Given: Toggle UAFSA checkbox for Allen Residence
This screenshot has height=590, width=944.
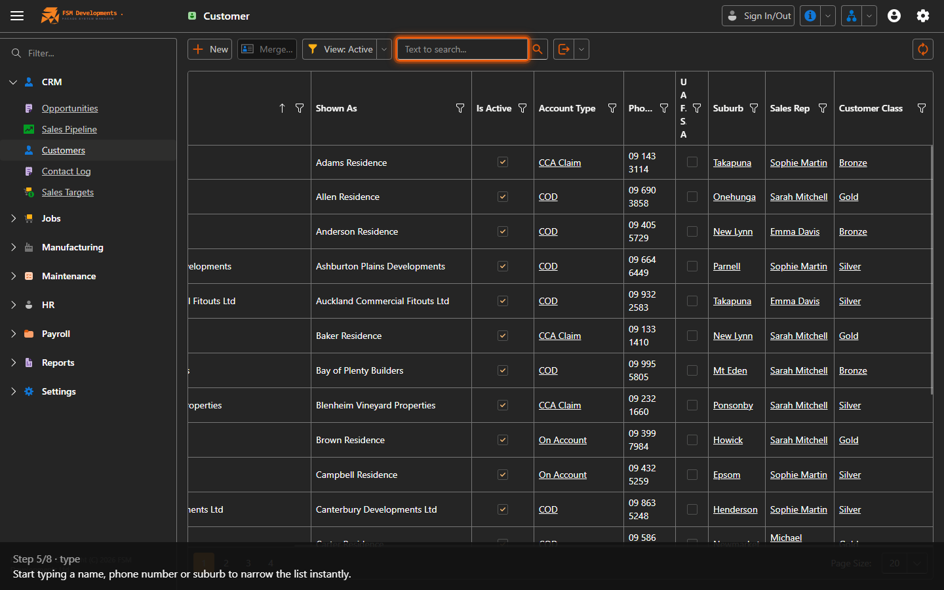Looking at the screenshot, I should click(x=692, y=197).
